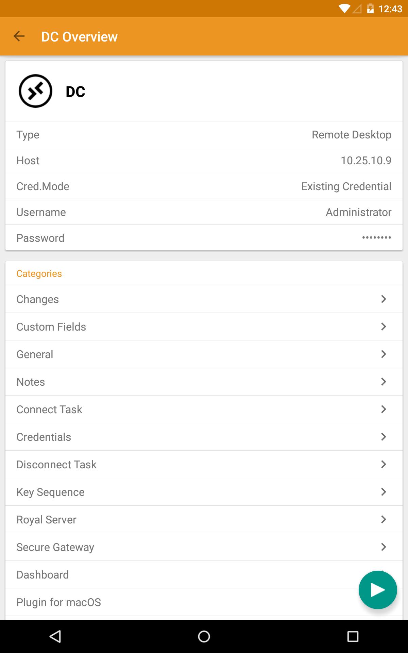Tap the battery status icon
The width and height of the screenshot is (408, 653).
click(370, 9)
